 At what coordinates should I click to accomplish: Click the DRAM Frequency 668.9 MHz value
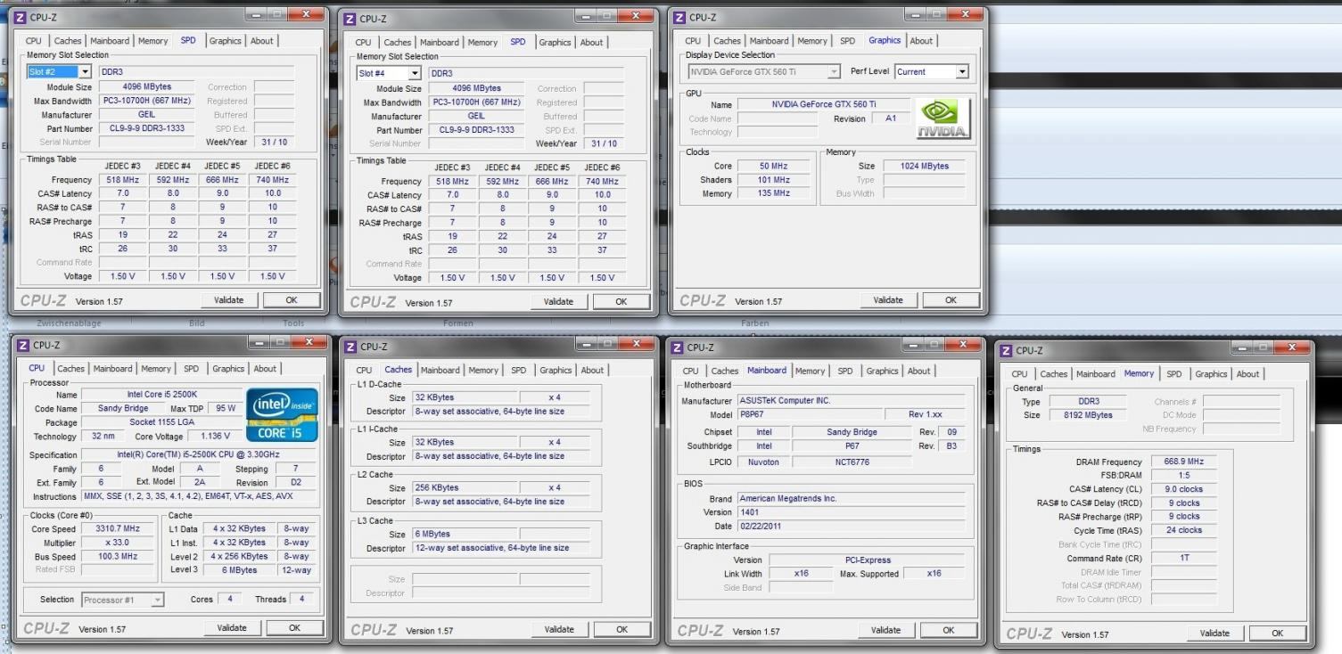coord(1184,462)
